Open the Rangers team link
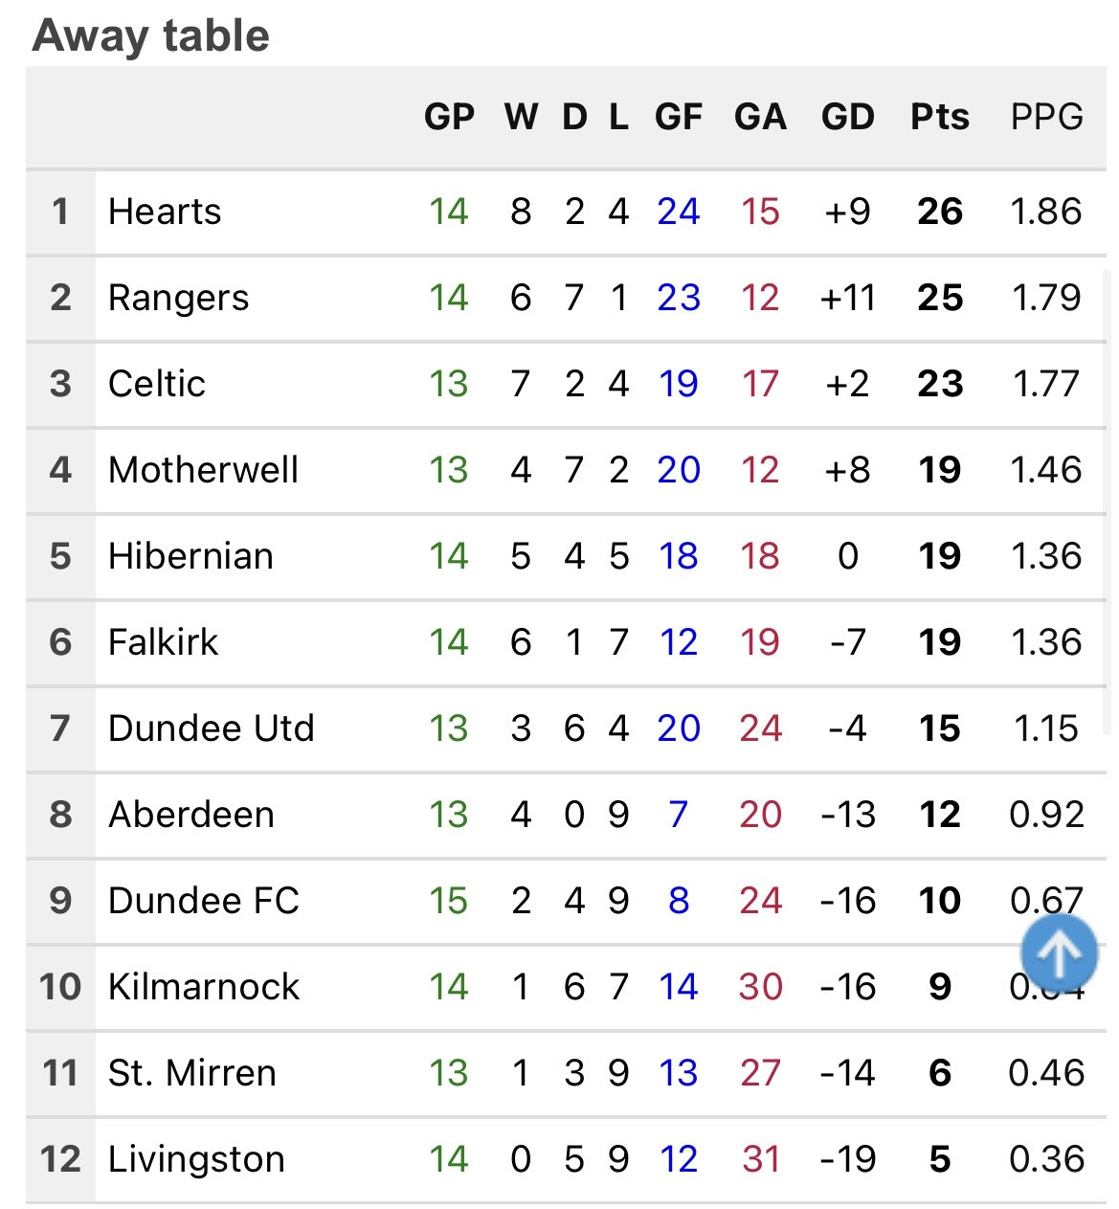 point(178,299)
